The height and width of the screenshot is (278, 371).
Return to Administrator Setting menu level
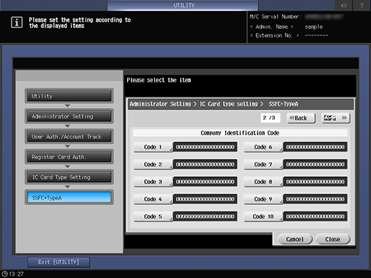69,116
